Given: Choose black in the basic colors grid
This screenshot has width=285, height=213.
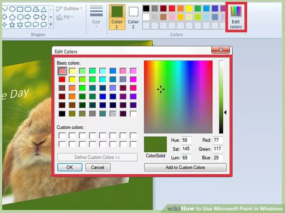Looking at the screenshot, I should pyautogui.click(x=62, y=114).
